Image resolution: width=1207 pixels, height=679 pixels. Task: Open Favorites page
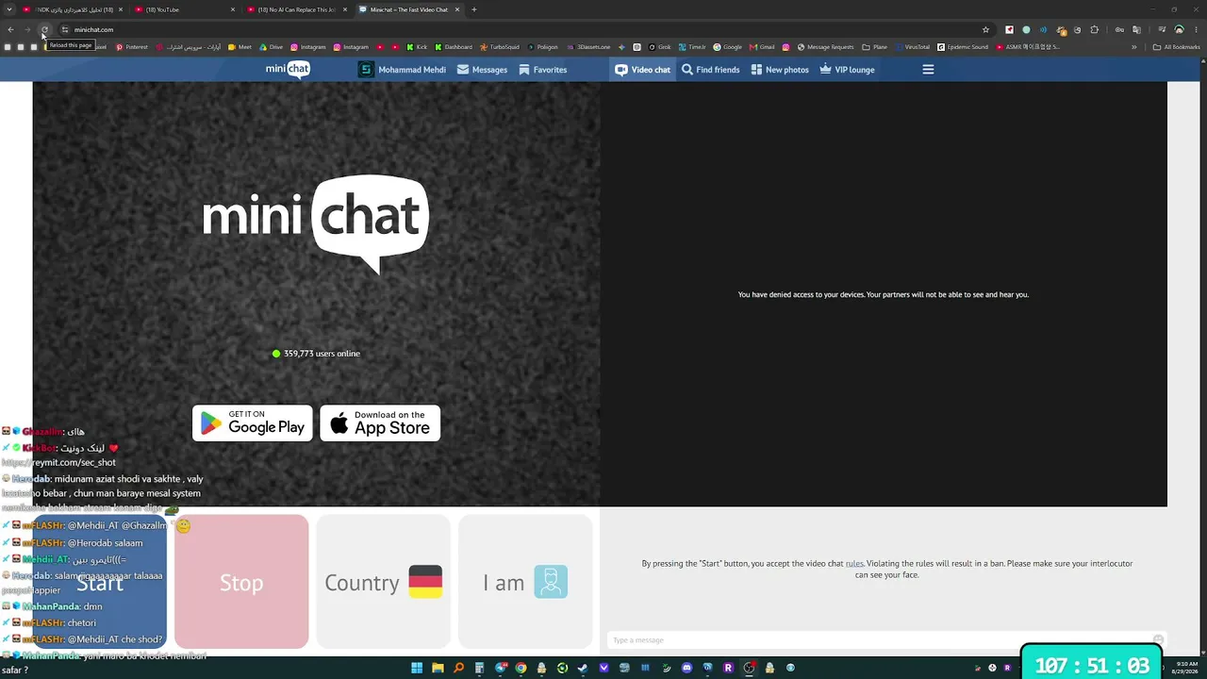click(x=542, y=70)
